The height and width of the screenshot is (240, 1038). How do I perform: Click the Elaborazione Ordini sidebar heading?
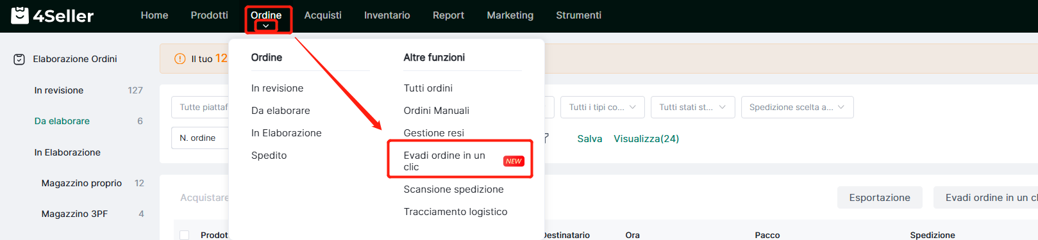(x=75, y=59)
